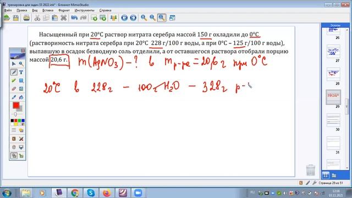Click the cut scissors toolbar icon

coord(37,18)
